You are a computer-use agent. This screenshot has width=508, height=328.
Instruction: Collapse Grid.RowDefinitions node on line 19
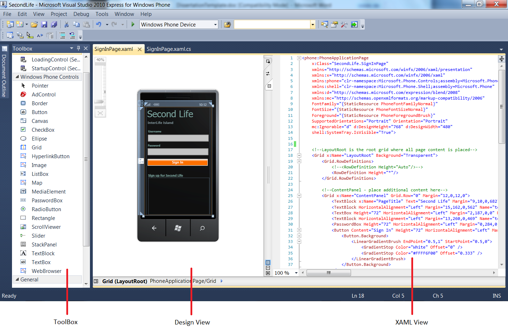[299, 161]
